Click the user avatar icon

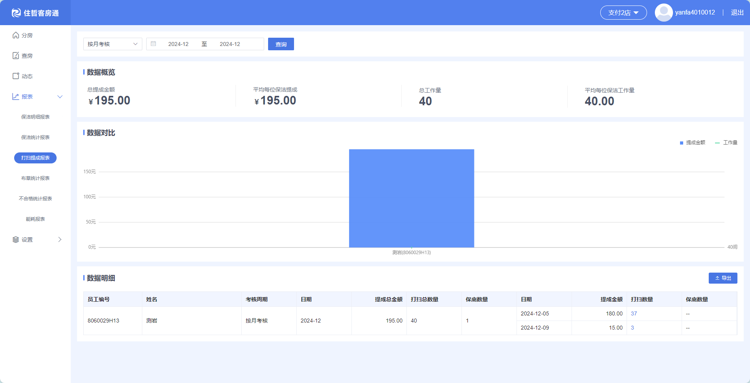coord(664,13)
